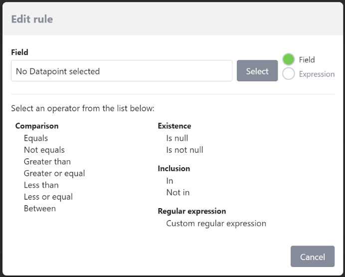Choose the Not in operator
The image size is (345, 277).
coord(178,192)
